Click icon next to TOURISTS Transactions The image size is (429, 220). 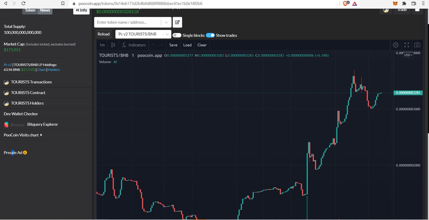pos(6,82)
